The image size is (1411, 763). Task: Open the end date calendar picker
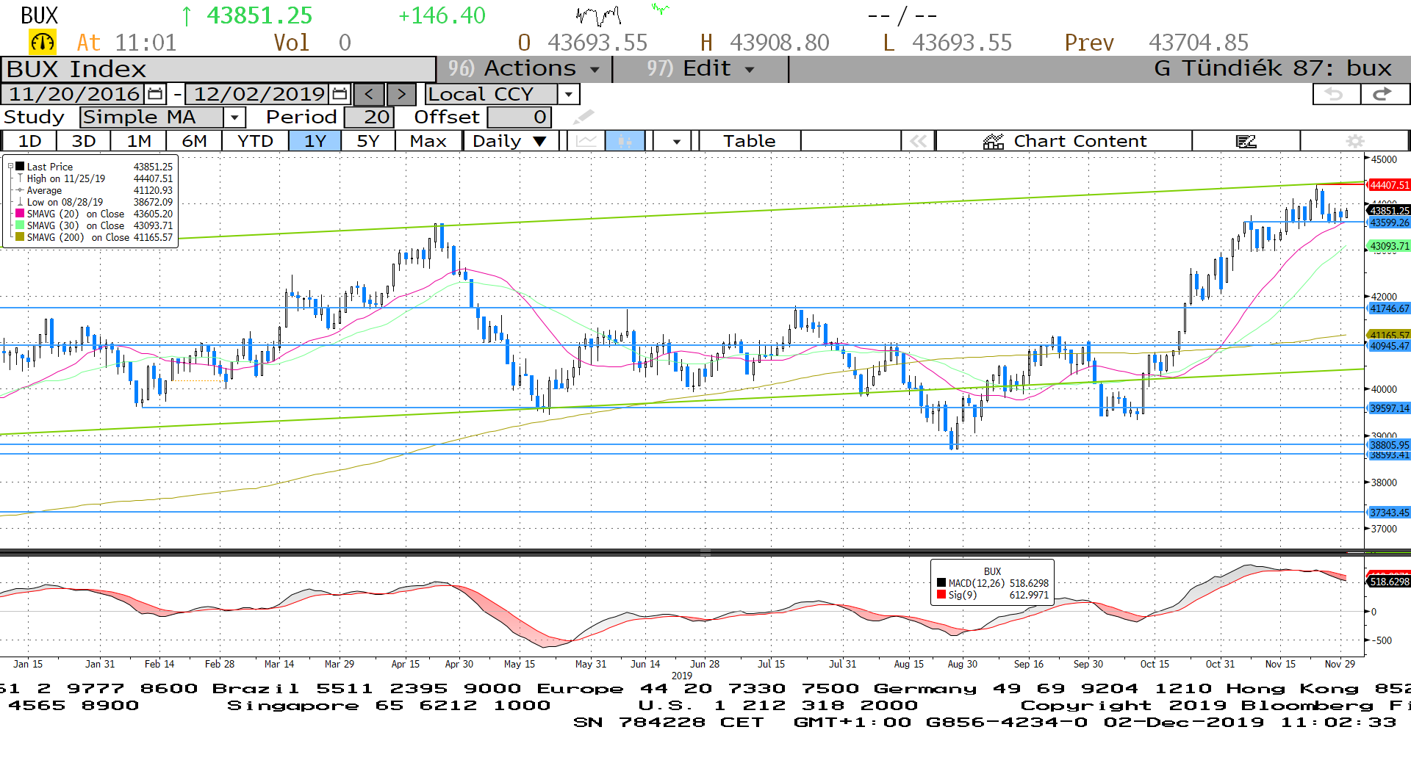click(340, 94)
